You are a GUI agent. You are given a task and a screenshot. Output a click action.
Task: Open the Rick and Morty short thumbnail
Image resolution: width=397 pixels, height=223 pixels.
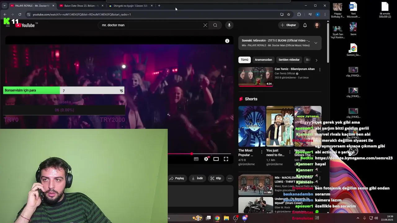pos(280,126)
